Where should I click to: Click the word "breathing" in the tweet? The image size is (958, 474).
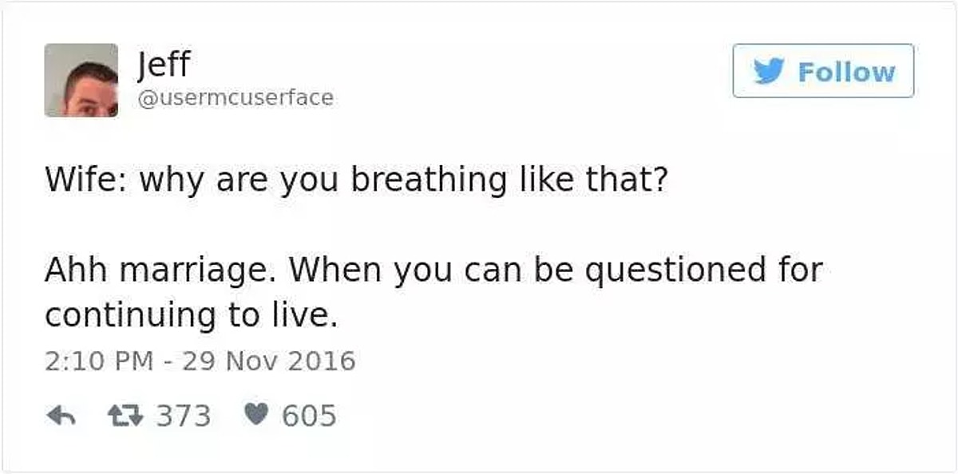point(429,181)
